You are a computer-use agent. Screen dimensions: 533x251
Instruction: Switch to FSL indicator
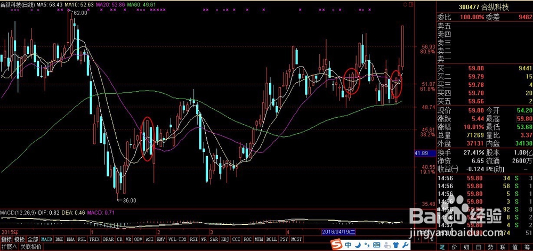[x=82, y=239]
